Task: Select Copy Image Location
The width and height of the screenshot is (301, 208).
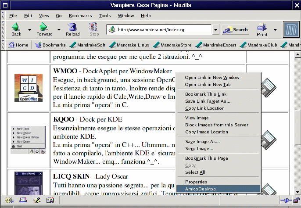Action: click(218, 132)
